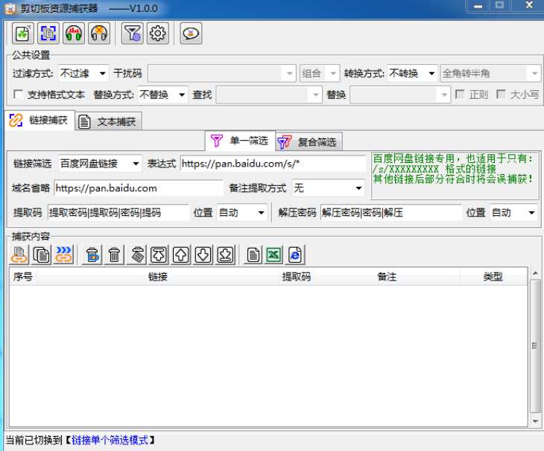Export to HTML browser icon
Image resolution: width=544 pixels, height=451 pixels.
(295, 255)
